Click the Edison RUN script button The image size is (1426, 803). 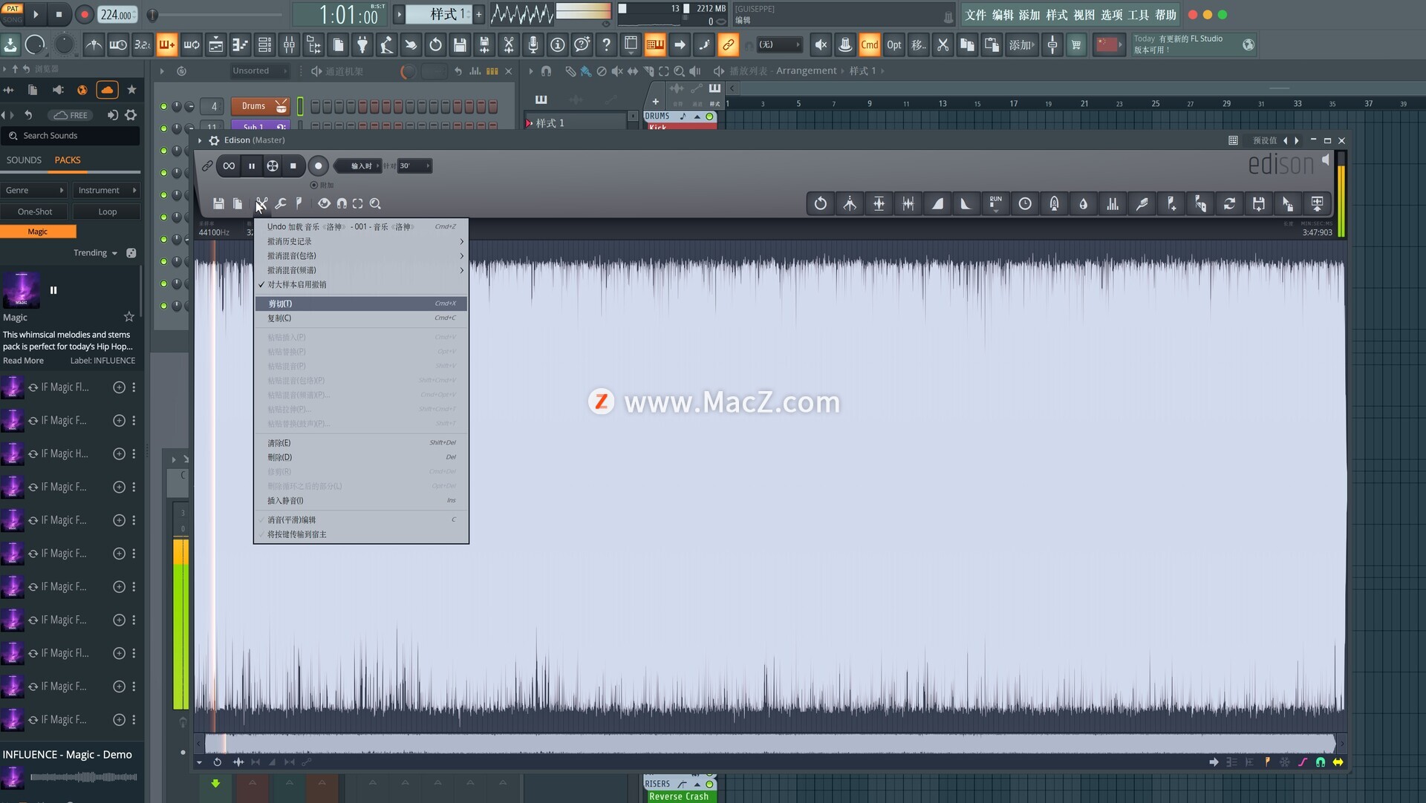[996, 203]
